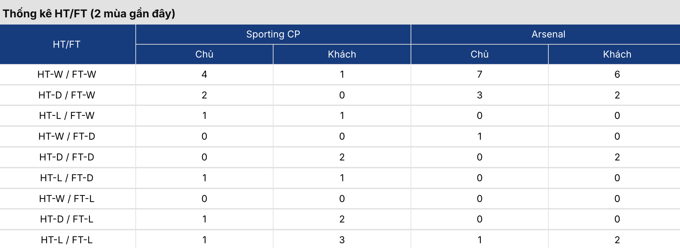Select the HT-D / FT-W row label
Viewport: 680px width, 248px height.
tap(67, 95)
